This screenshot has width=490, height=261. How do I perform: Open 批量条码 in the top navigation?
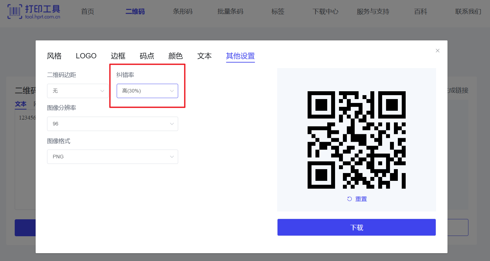tap(230, 12)
